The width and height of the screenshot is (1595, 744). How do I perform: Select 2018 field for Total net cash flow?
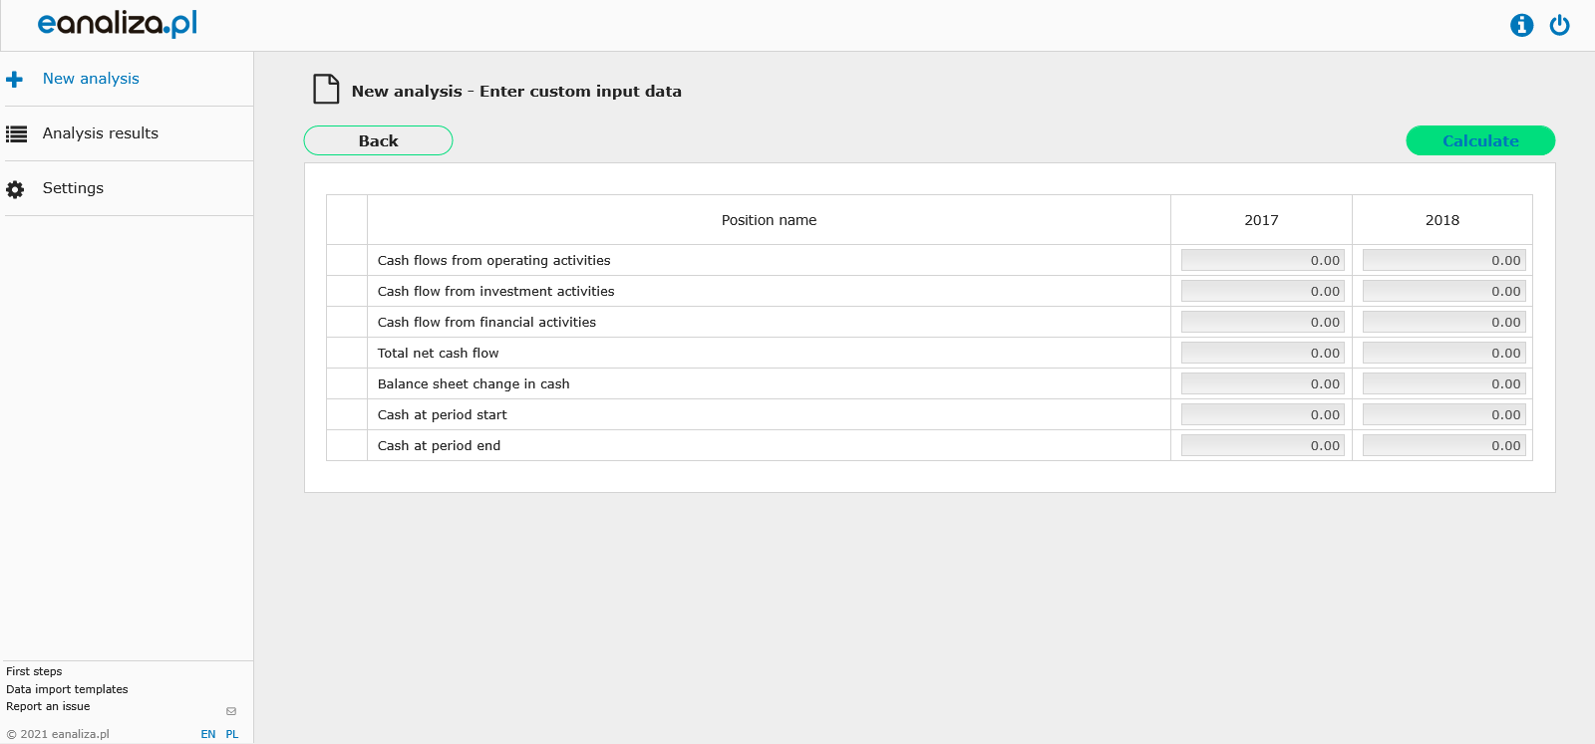point(1444,353)
